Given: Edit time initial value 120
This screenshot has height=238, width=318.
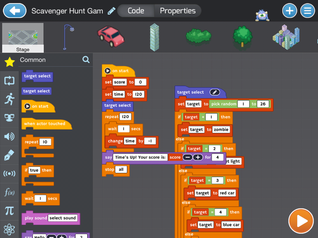Looking at the screenshot, I should [139, 94].
